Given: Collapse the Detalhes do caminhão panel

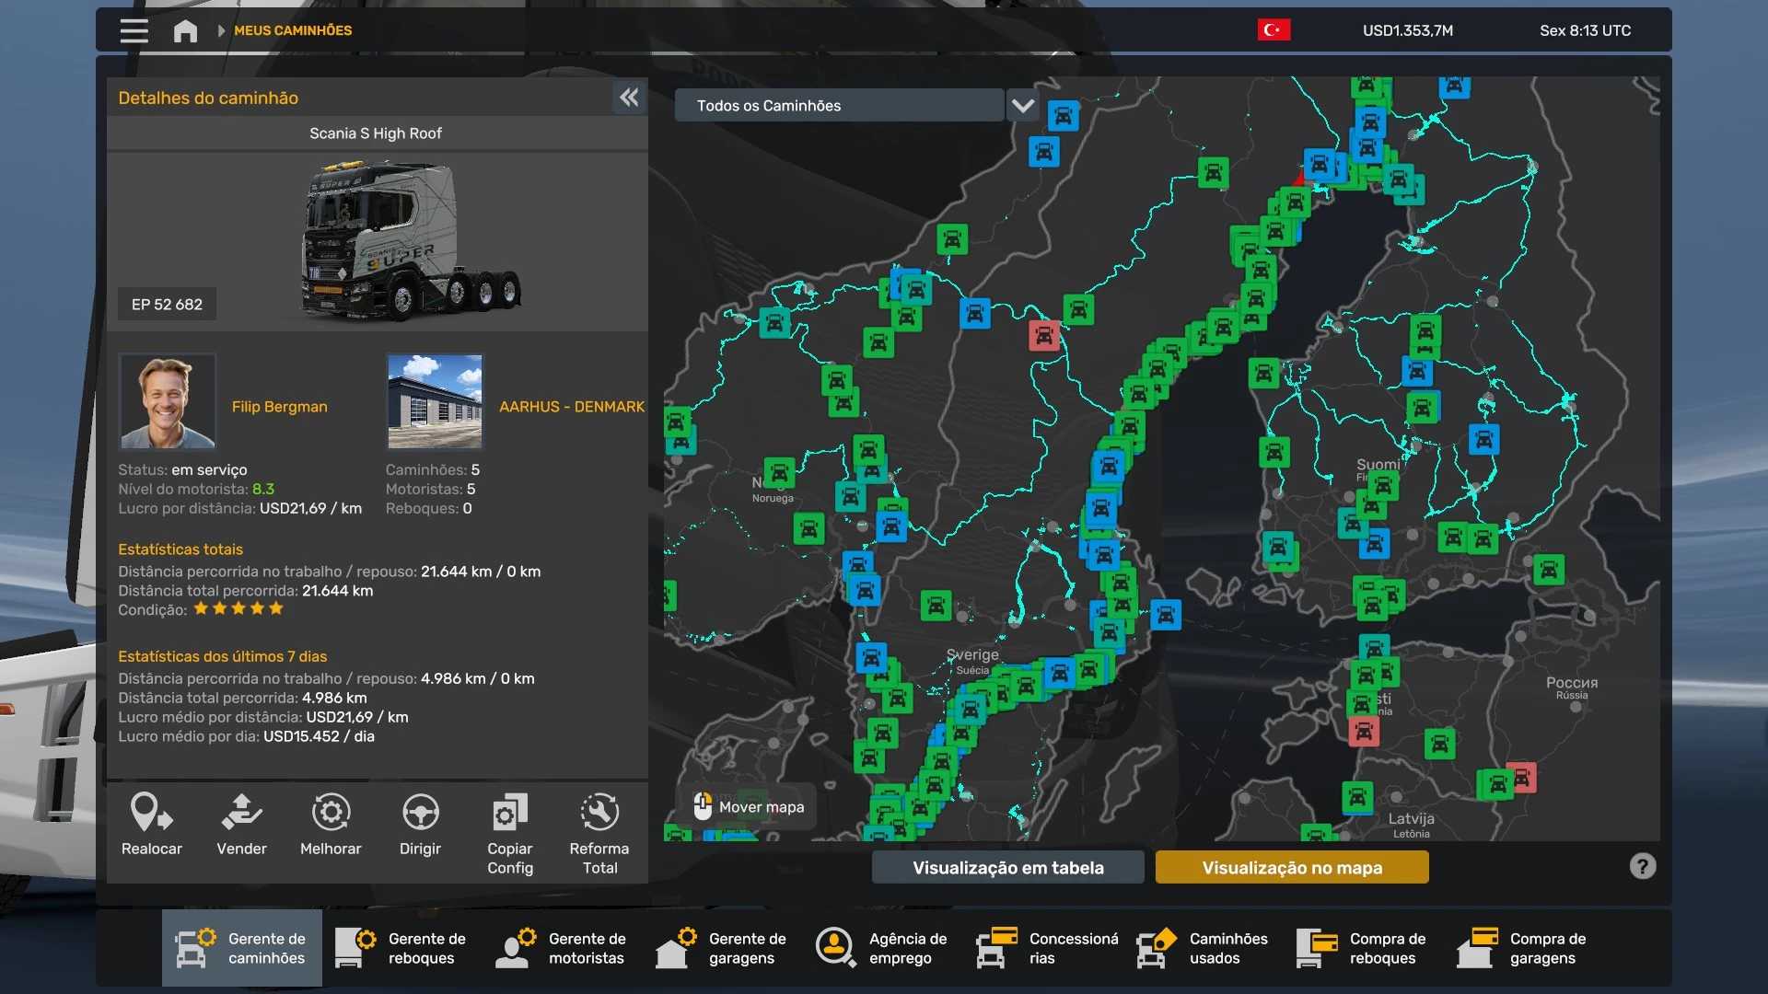Looking at the screenshot, I should pyautogui.click(x=629, y=98).
